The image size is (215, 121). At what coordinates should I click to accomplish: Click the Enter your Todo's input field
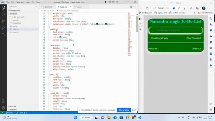tap(176, 30)
